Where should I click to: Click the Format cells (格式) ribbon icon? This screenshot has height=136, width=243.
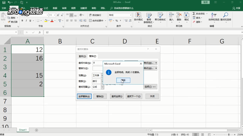click(x=186, y=15)
